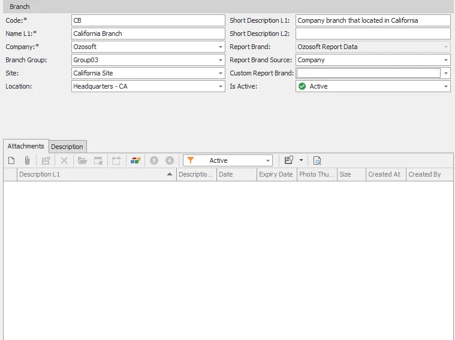The image size is (455, 340).
Task: Click the open folder icon in toolbar
Action: 83,160
